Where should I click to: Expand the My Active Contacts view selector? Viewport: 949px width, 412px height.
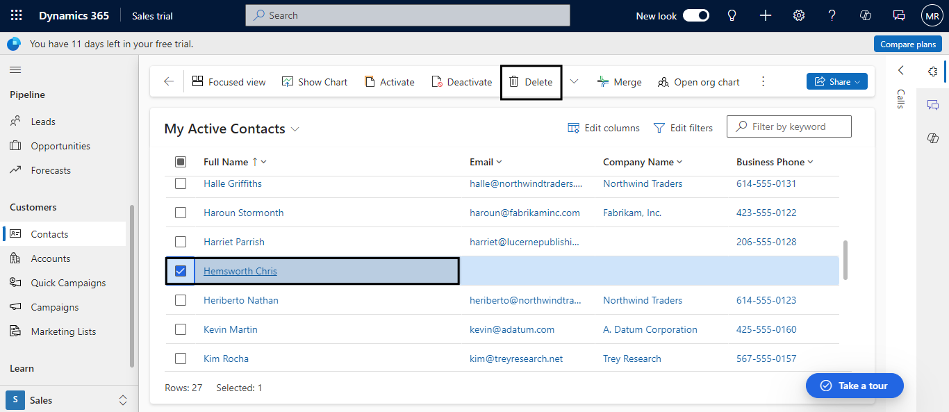point(295,129)
